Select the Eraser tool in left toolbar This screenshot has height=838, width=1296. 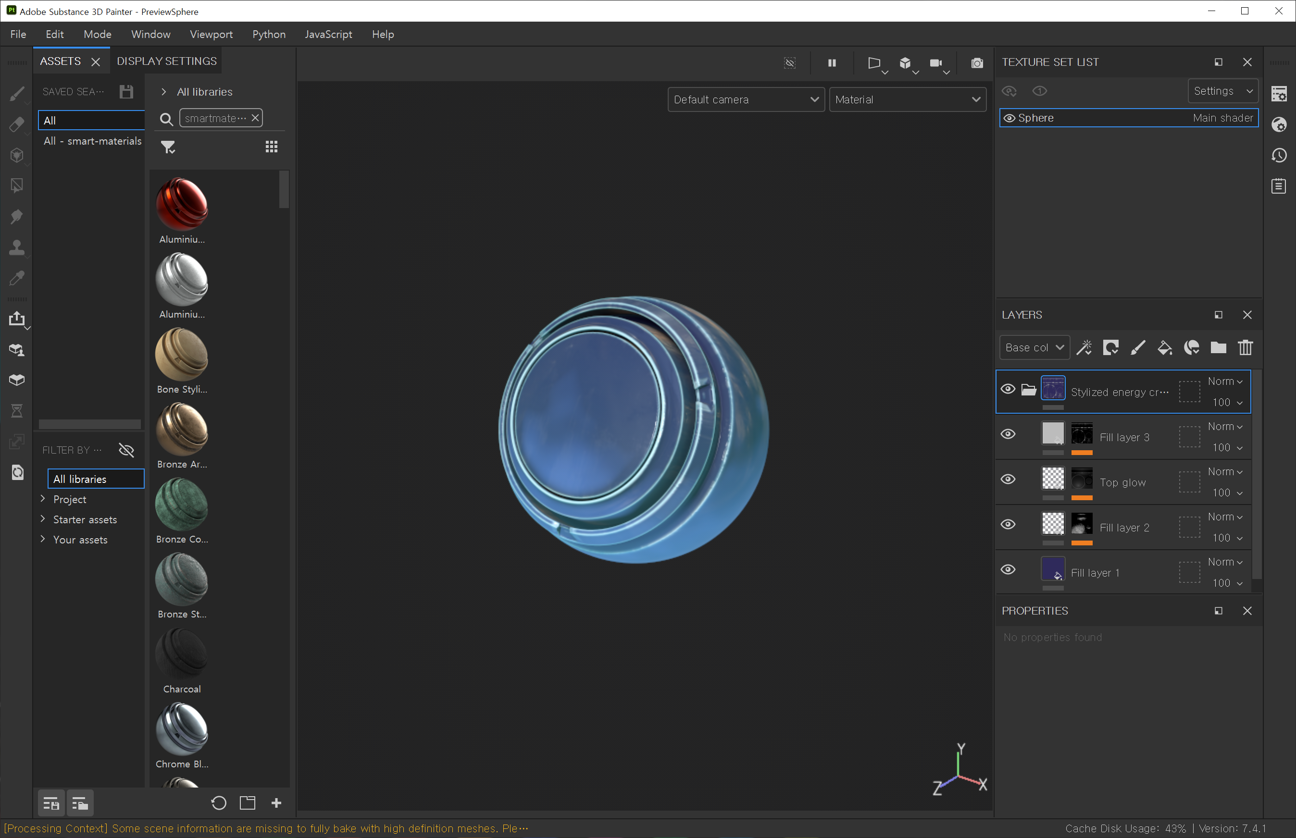tap(17, 124)
